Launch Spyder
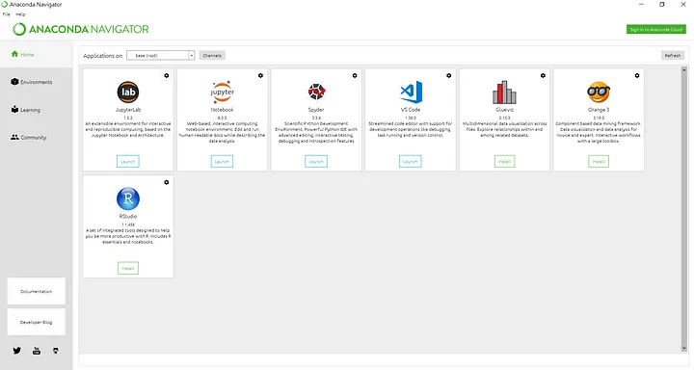Screen dimensions: 694x370 point(316,162)
